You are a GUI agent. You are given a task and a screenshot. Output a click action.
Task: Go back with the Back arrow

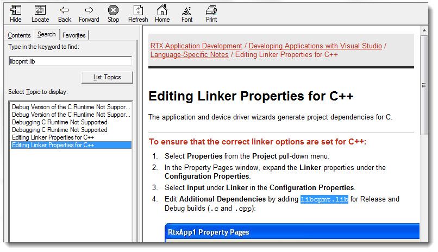coord(65,13)
